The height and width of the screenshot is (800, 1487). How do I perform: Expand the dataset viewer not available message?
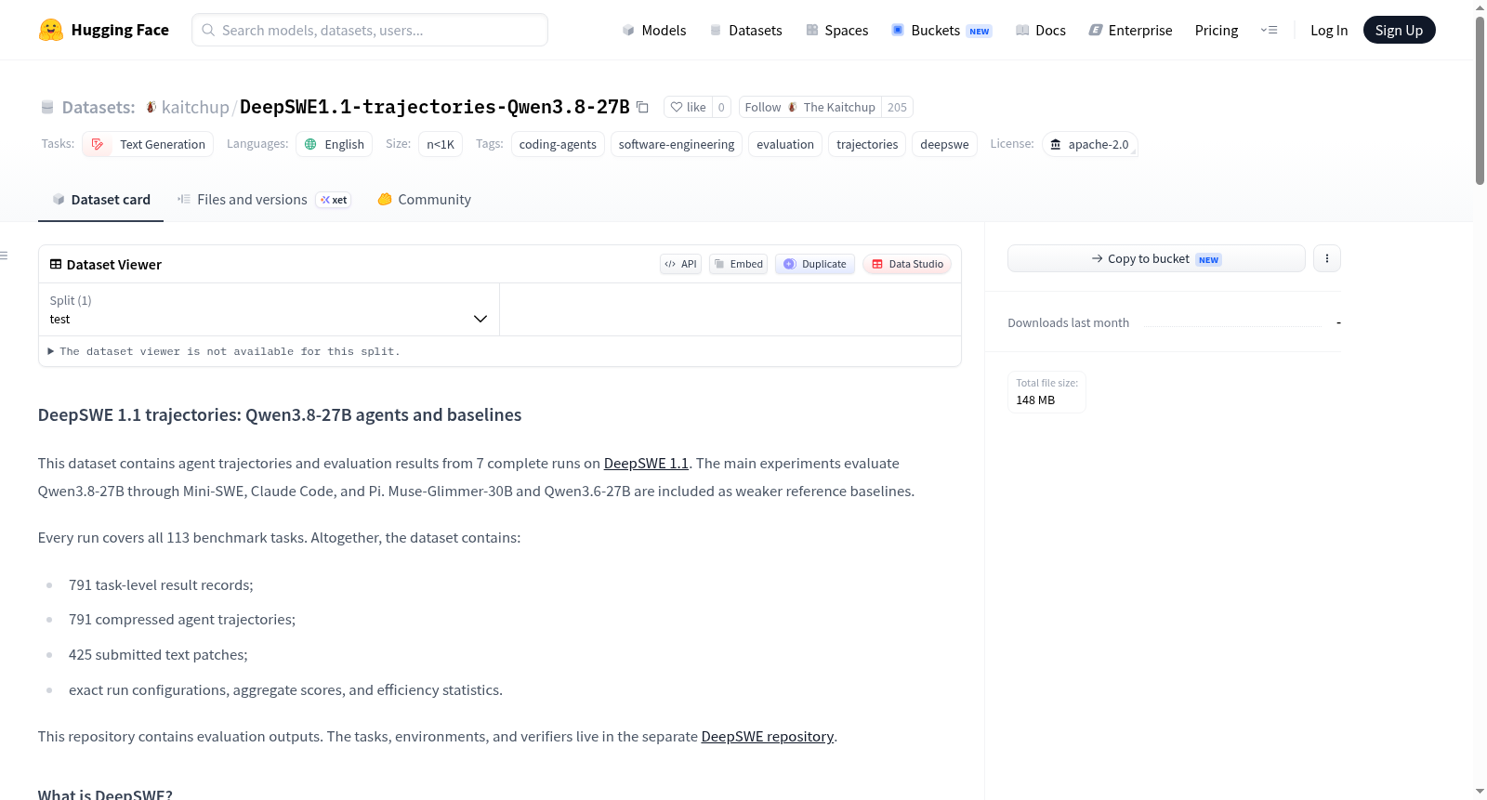tap(224, 351)
